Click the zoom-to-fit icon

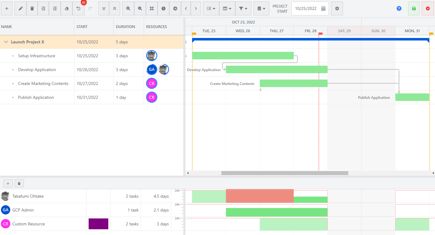(152, 8)
